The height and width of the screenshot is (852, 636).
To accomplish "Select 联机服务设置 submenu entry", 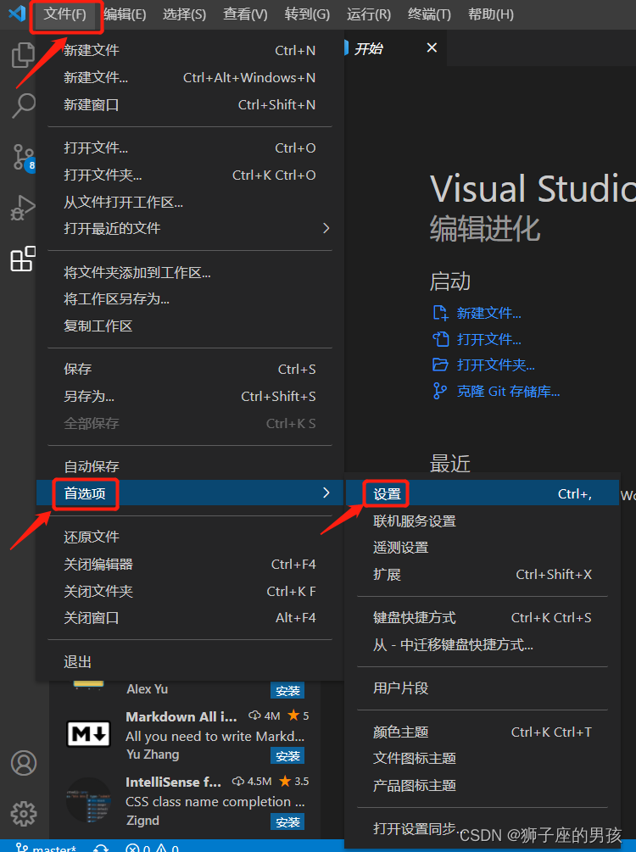I will (483, 521).
